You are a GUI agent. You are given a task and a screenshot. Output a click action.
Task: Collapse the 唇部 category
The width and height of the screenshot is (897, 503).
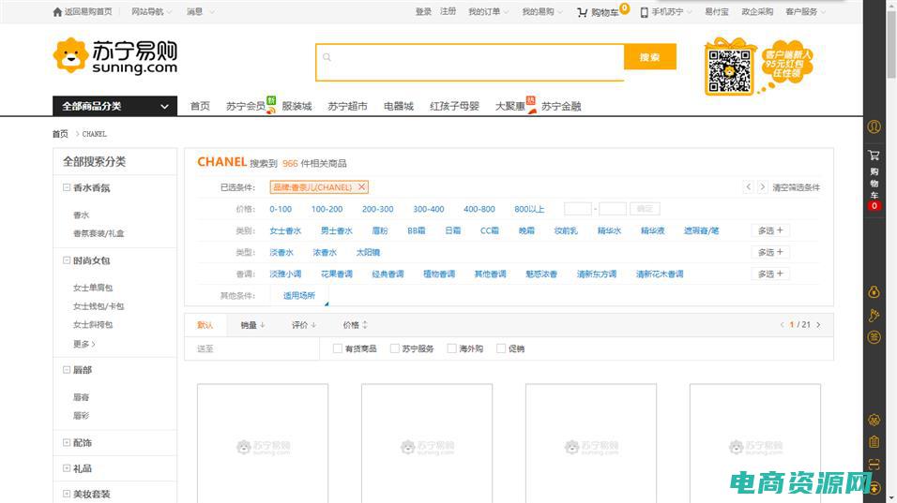67,370
